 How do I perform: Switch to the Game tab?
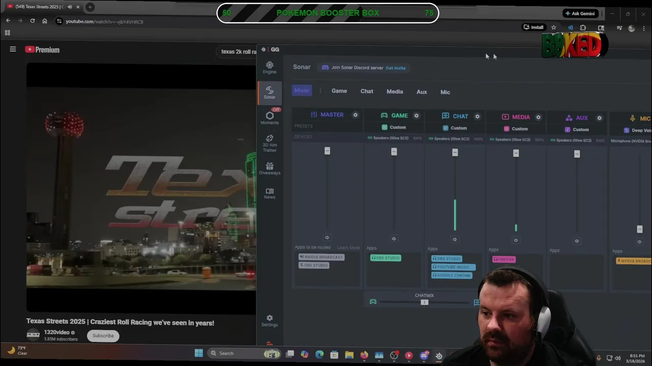point(339,91)
